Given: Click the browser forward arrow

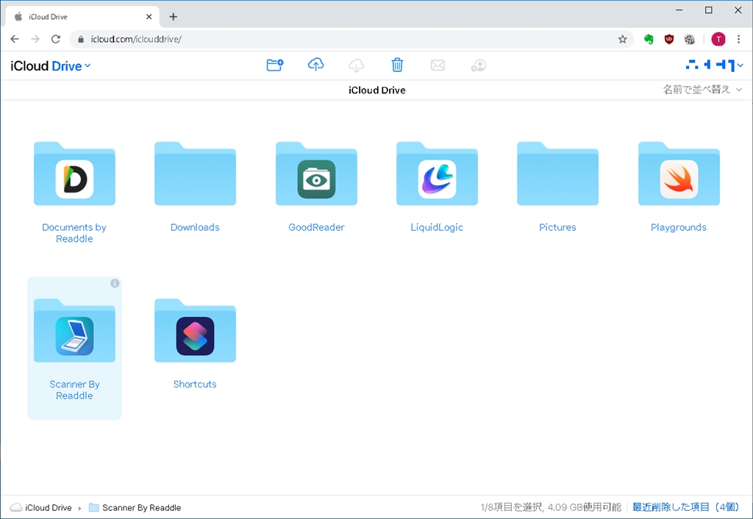Looking at the screenshot, I should (35, 40).
